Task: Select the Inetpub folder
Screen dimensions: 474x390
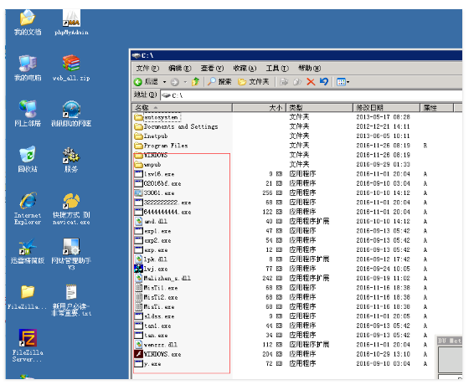Action: click(151, 136)
